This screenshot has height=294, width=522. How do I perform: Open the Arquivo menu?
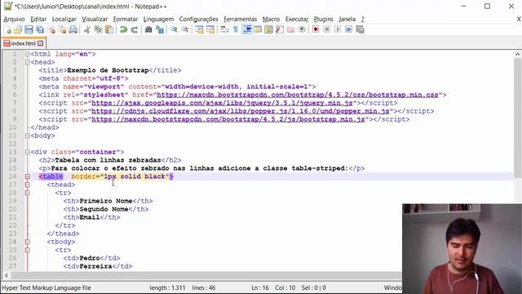tap(15, 20)
